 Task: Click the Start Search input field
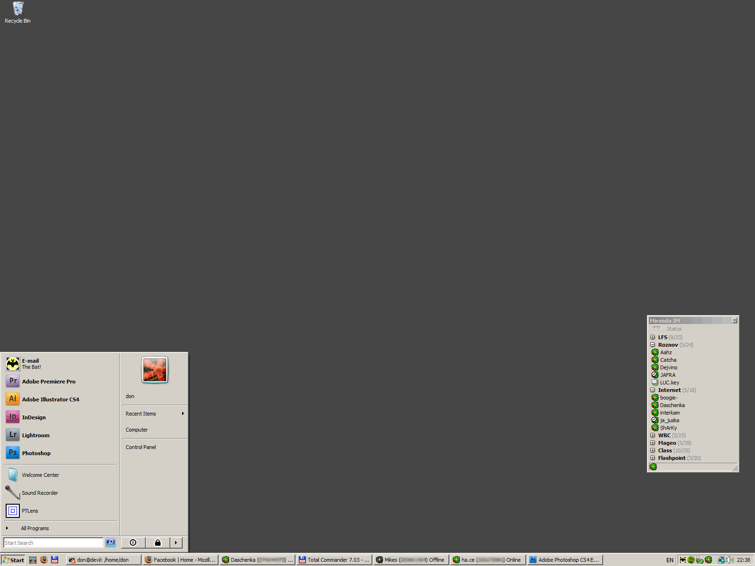pyautogui.click(x=53, y=543)
